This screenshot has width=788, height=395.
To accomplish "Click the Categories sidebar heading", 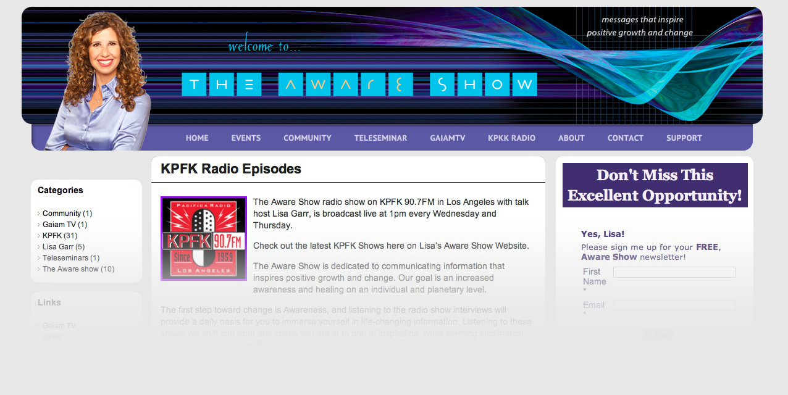I will 60,190.
